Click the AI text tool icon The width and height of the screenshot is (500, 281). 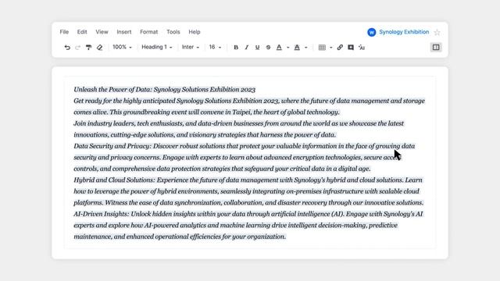coord(362,48)
